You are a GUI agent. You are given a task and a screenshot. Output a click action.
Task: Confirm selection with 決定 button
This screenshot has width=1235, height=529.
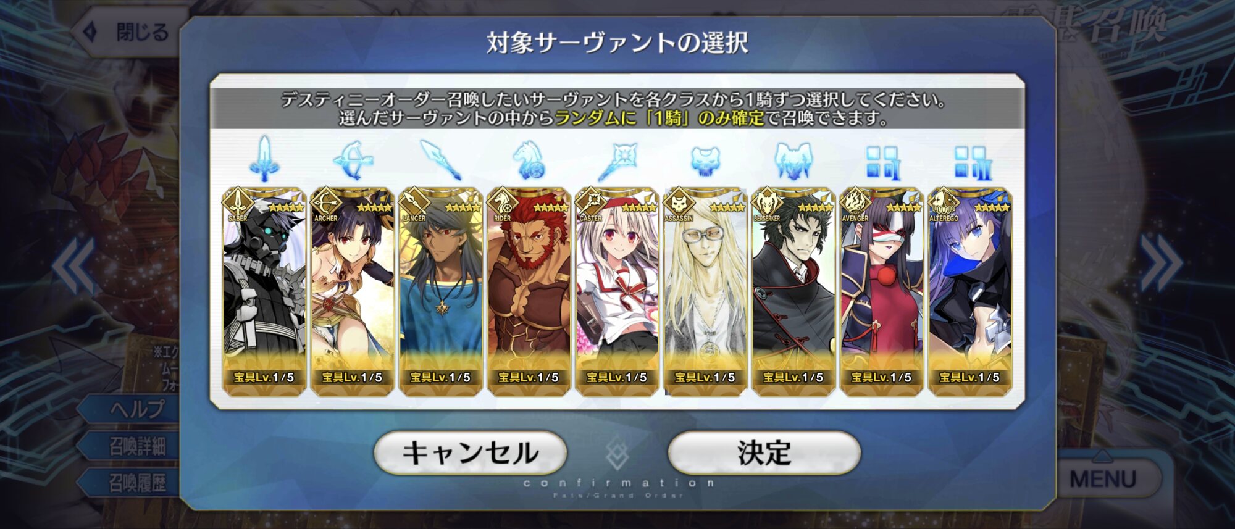[764, 452]
